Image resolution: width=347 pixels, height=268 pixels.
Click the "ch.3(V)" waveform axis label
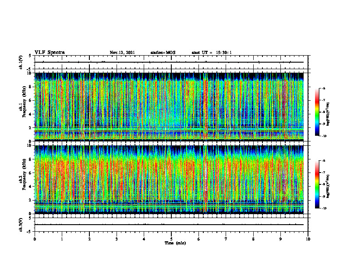[x=21, y=225]
